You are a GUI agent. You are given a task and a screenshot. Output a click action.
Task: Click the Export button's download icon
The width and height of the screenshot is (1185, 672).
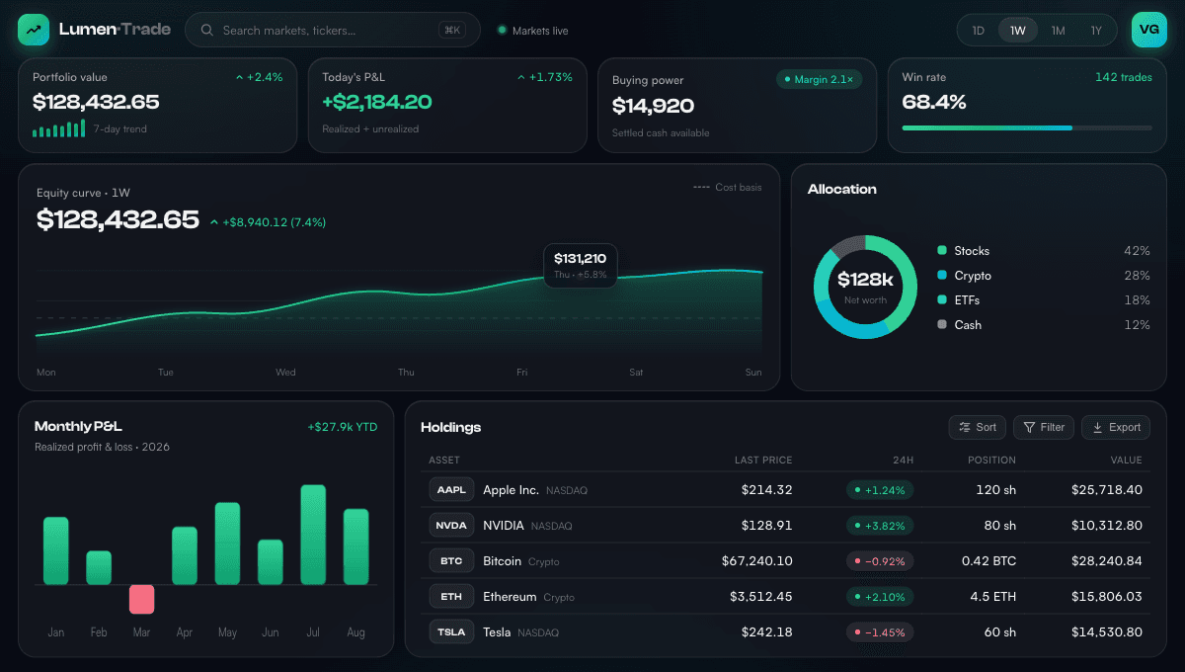click(1097, 427)
